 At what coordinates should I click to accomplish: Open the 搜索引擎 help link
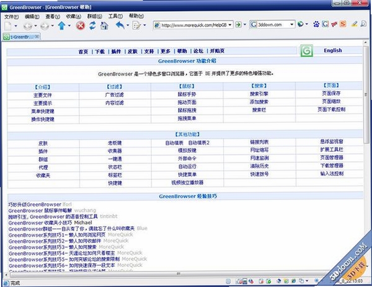259,94
